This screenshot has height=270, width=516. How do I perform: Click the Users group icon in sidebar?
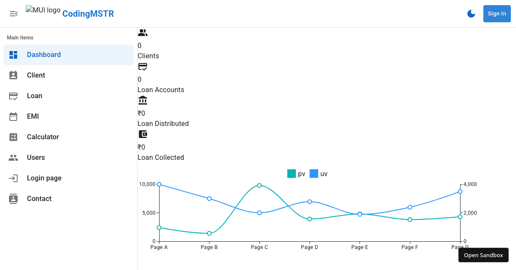pos(13,157)
